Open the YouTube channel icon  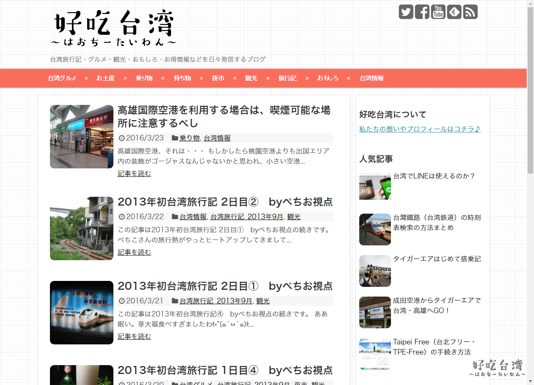pos(438,12)
